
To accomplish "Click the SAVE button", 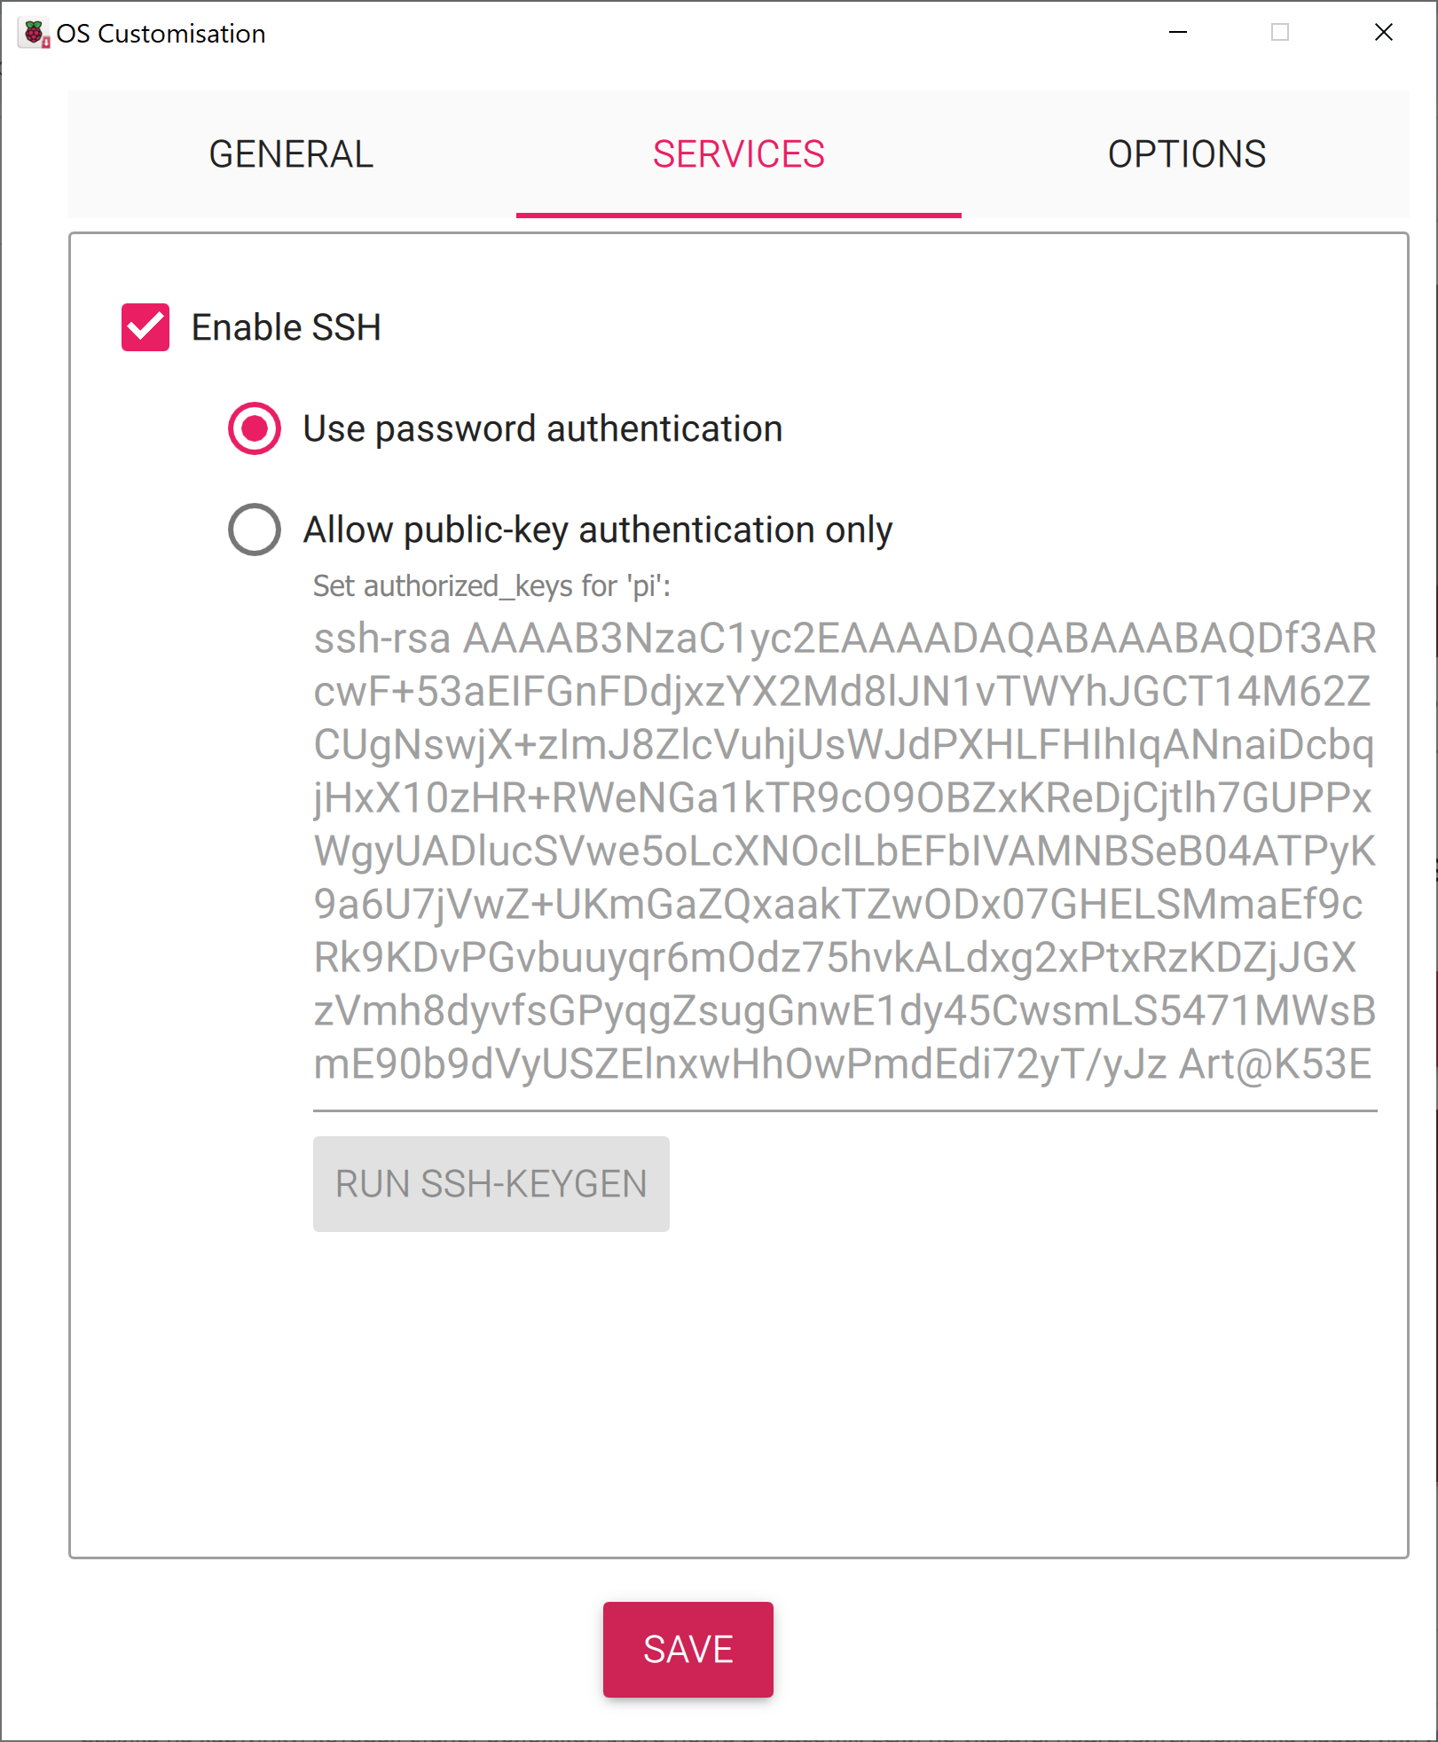I will pyautogui.click(x=688, y=1650).
